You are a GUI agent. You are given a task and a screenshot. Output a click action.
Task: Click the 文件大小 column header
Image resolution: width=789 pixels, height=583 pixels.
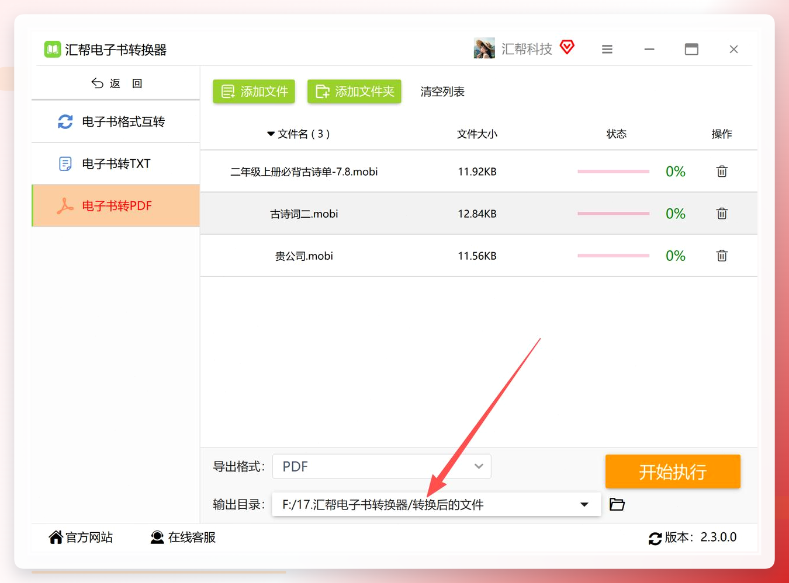[x=477, y=134]
